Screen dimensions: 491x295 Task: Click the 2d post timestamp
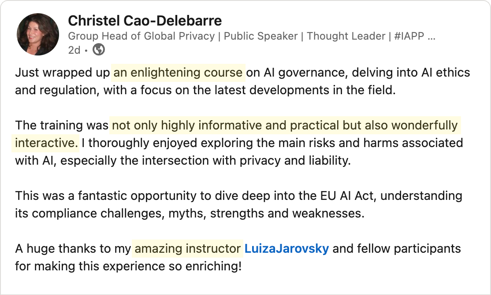(74, 50)
